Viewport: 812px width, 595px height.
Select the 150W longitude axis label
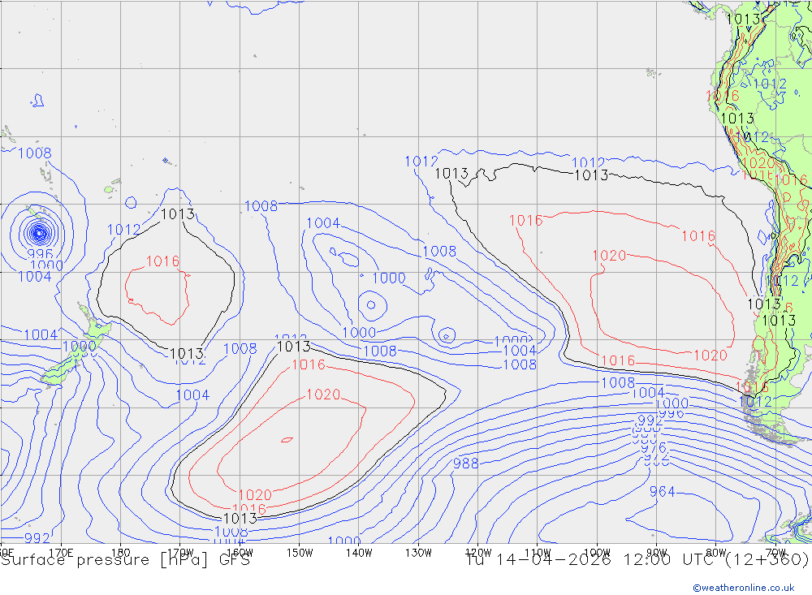point(300,553)
